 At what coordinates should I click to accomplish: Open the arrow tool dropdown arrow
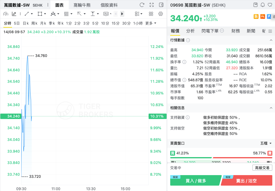pyautogui.click(x=85, y=14)
